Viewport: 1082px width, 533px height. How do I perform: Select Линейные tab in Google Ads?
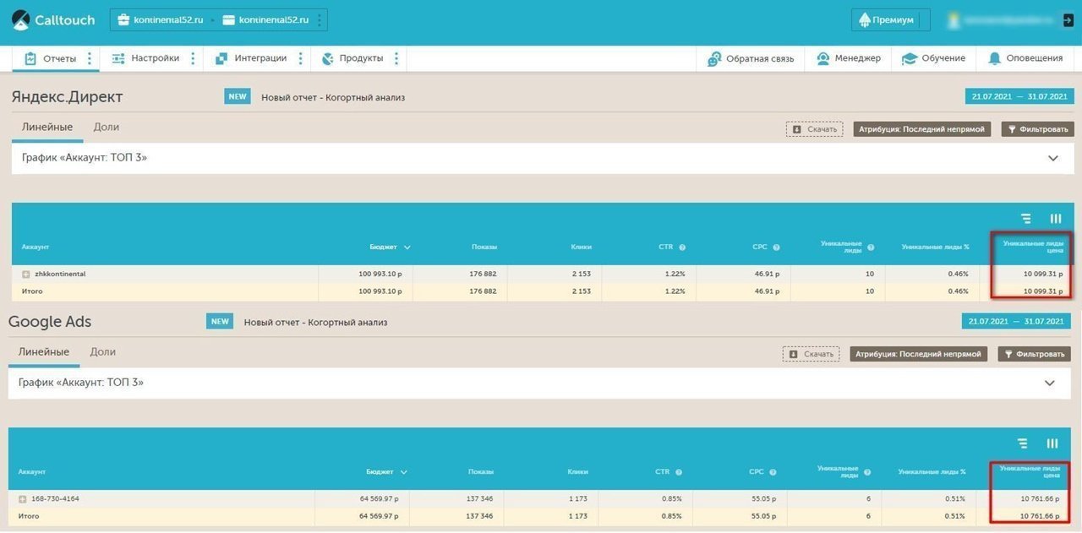[44, 352]
